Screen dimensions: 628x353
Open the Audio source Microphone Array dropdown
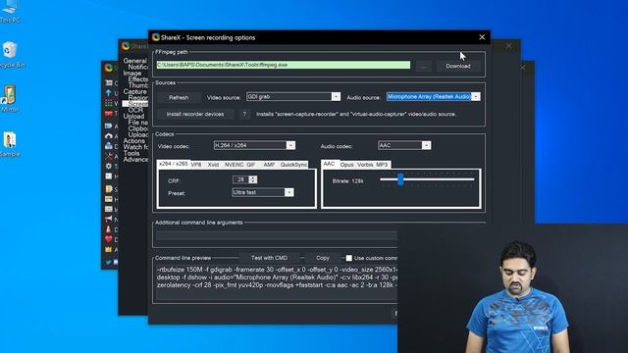tap(434, 96)
